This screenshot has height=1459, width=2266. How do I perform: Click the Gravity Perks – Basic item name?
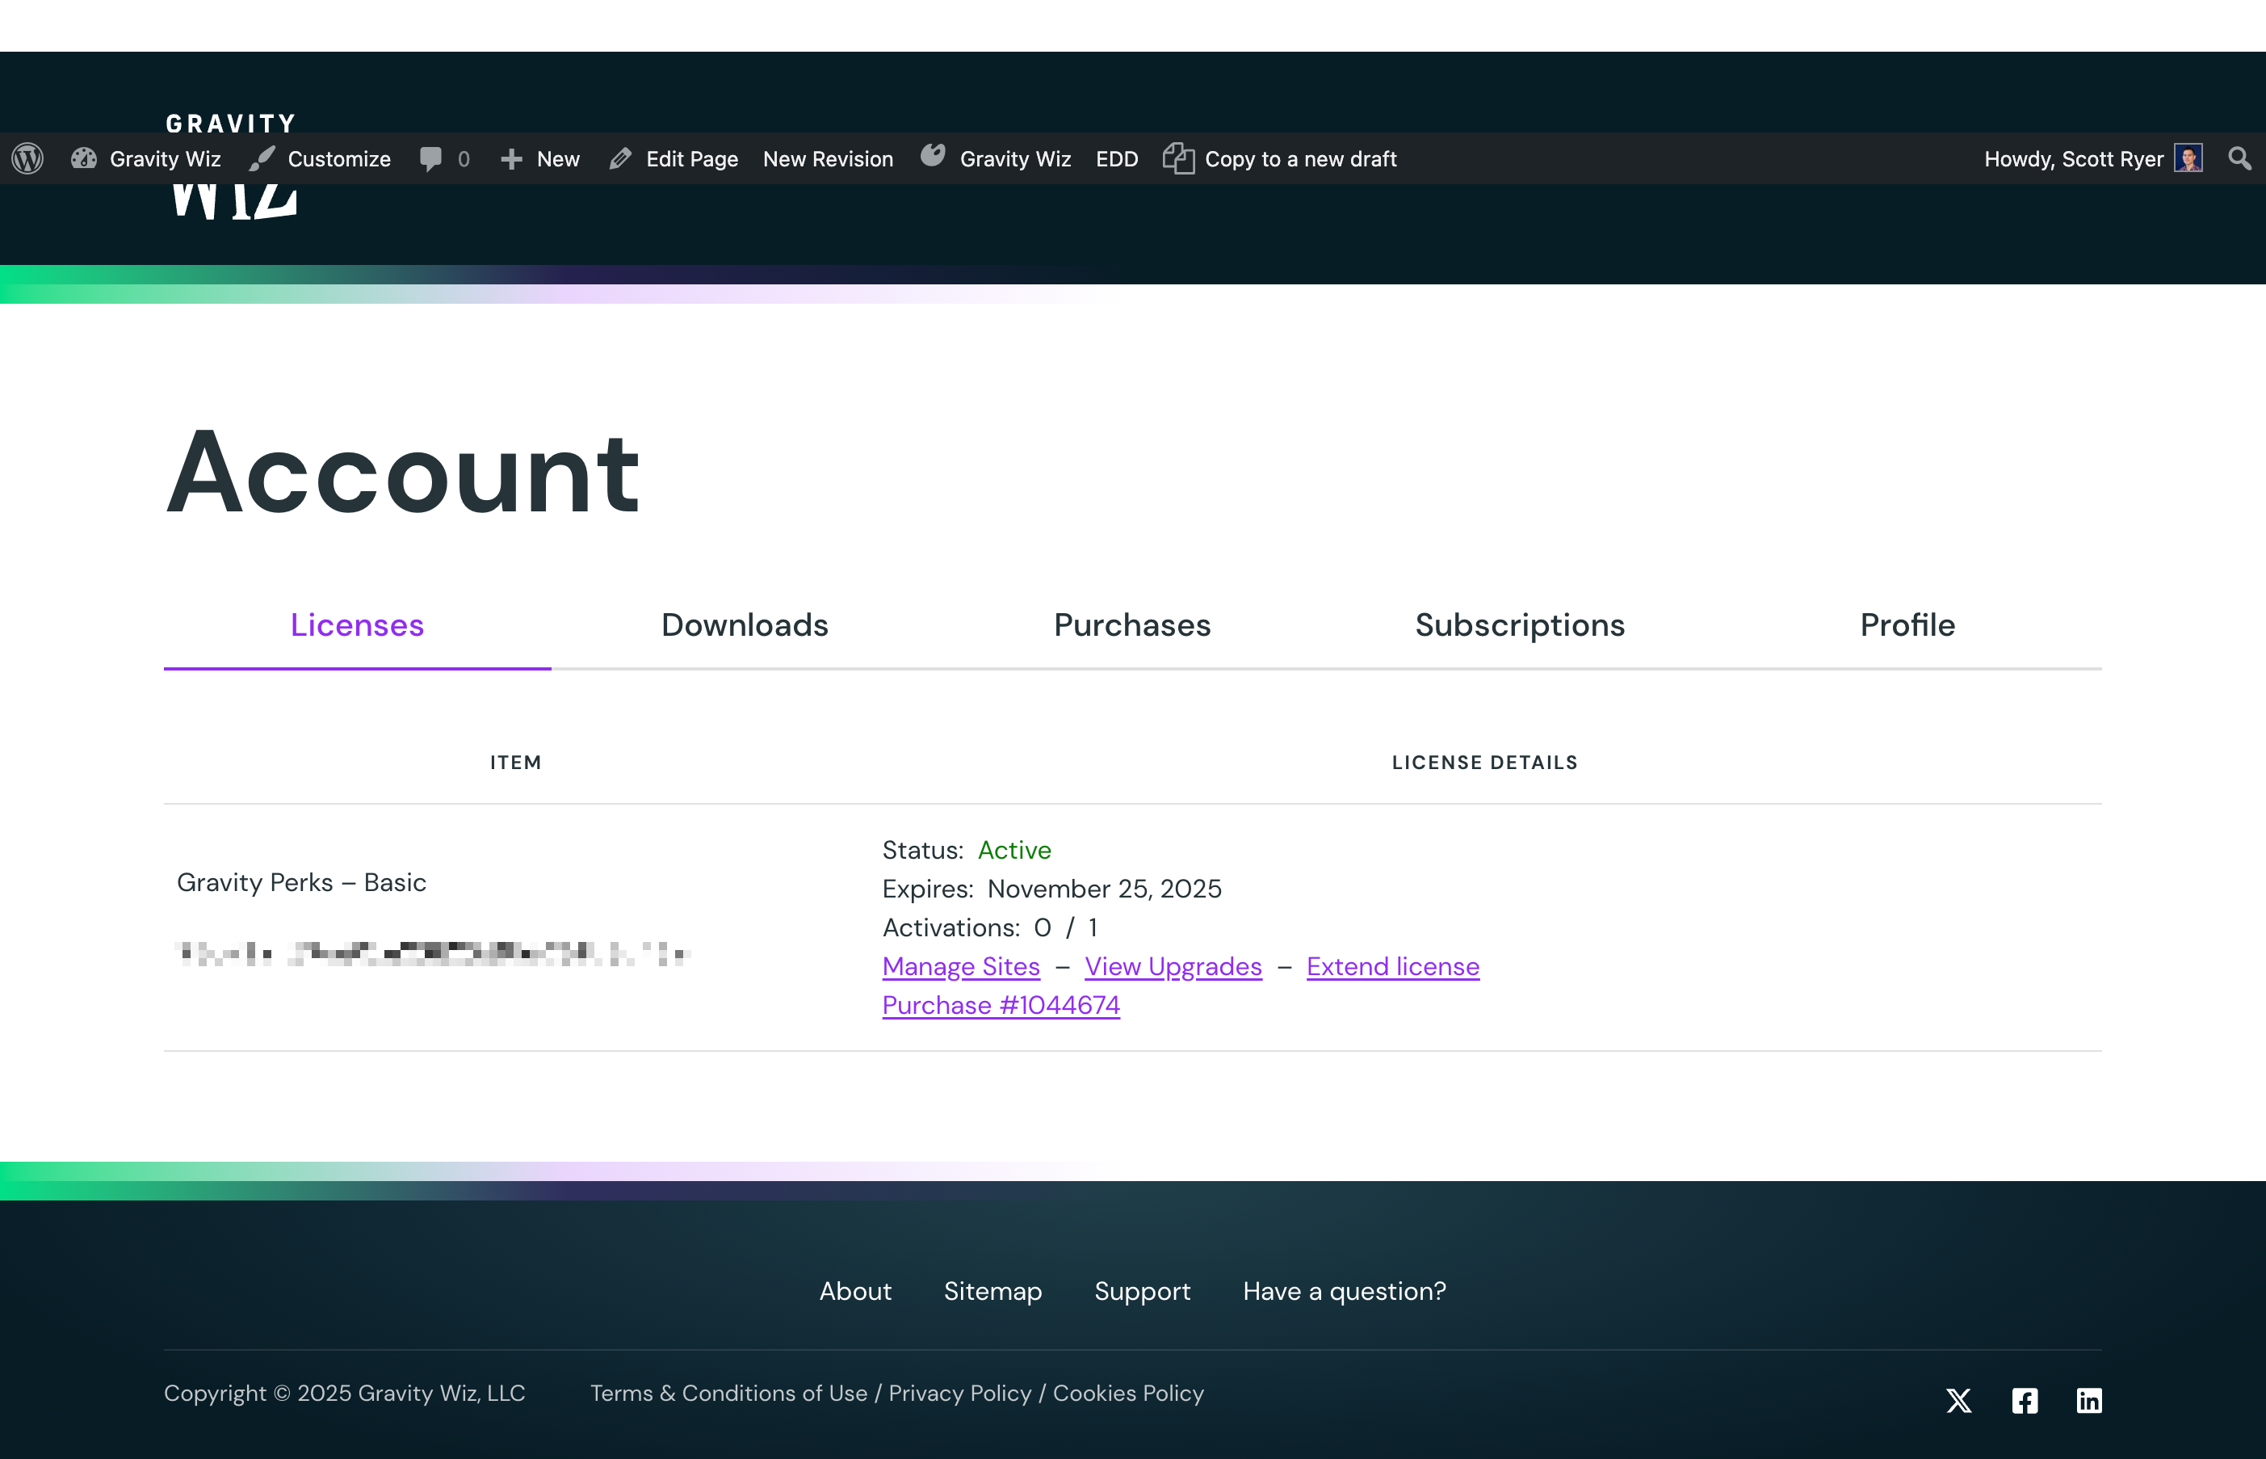tap(301, 883)
